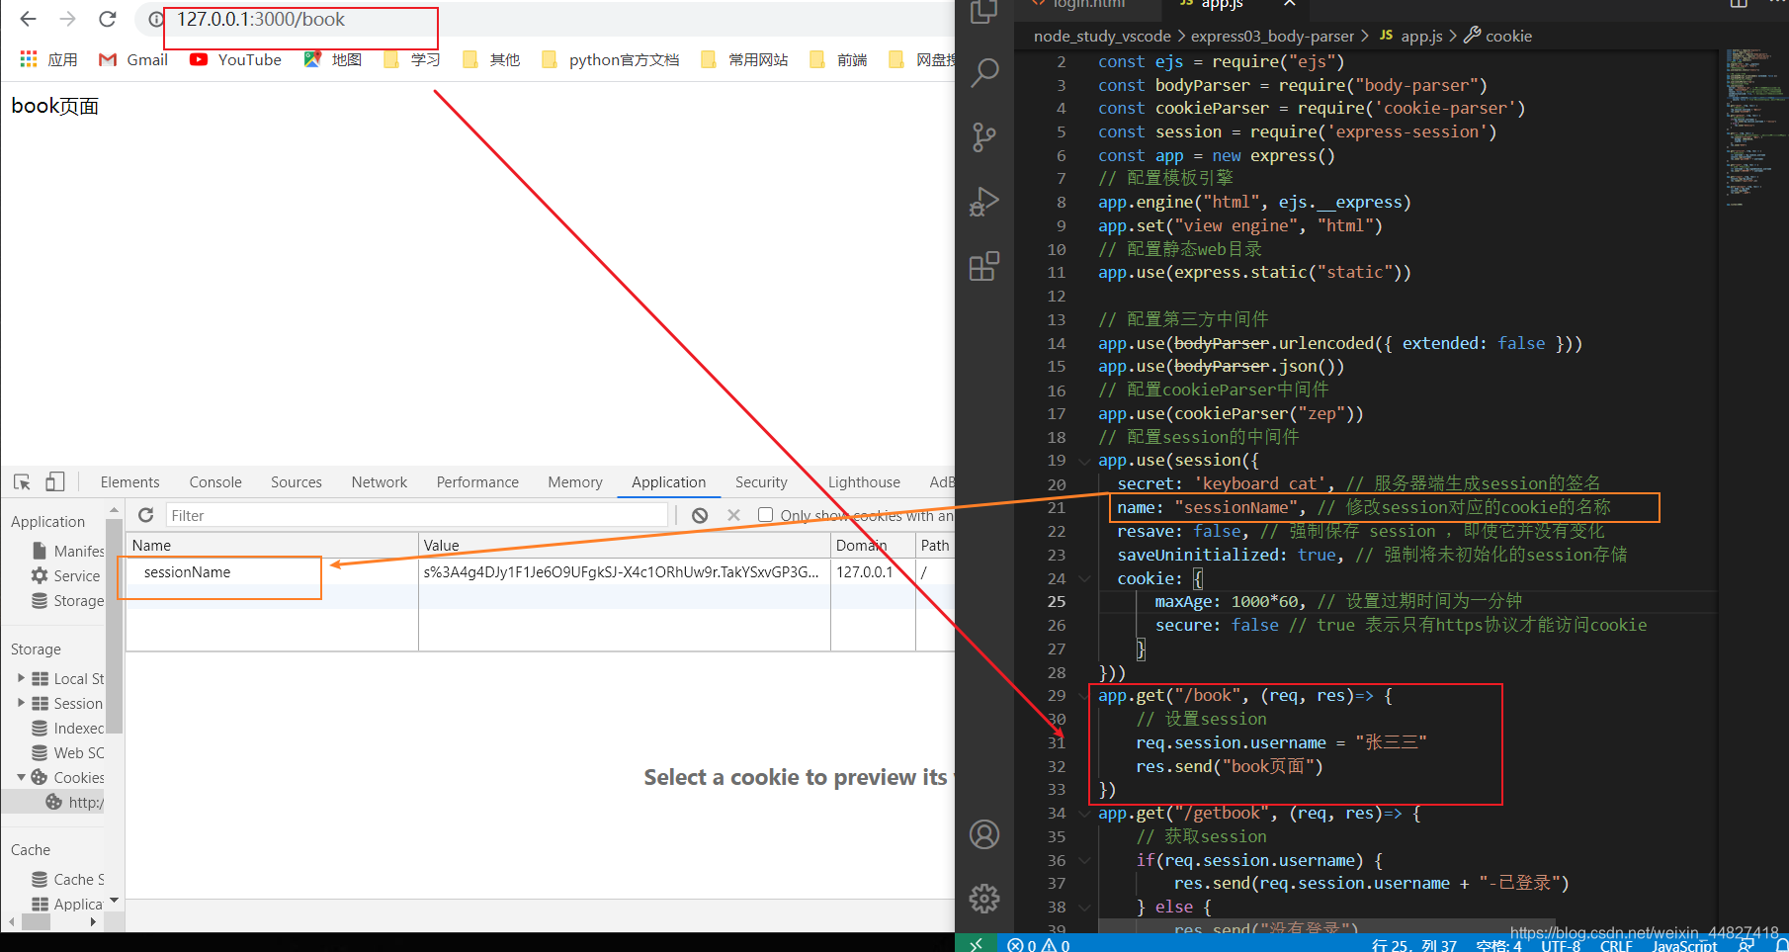Image resolution: width=1789 pixels, height=952 pixels.
Task: Switch to the Memory tab
Action: (575, 482)
